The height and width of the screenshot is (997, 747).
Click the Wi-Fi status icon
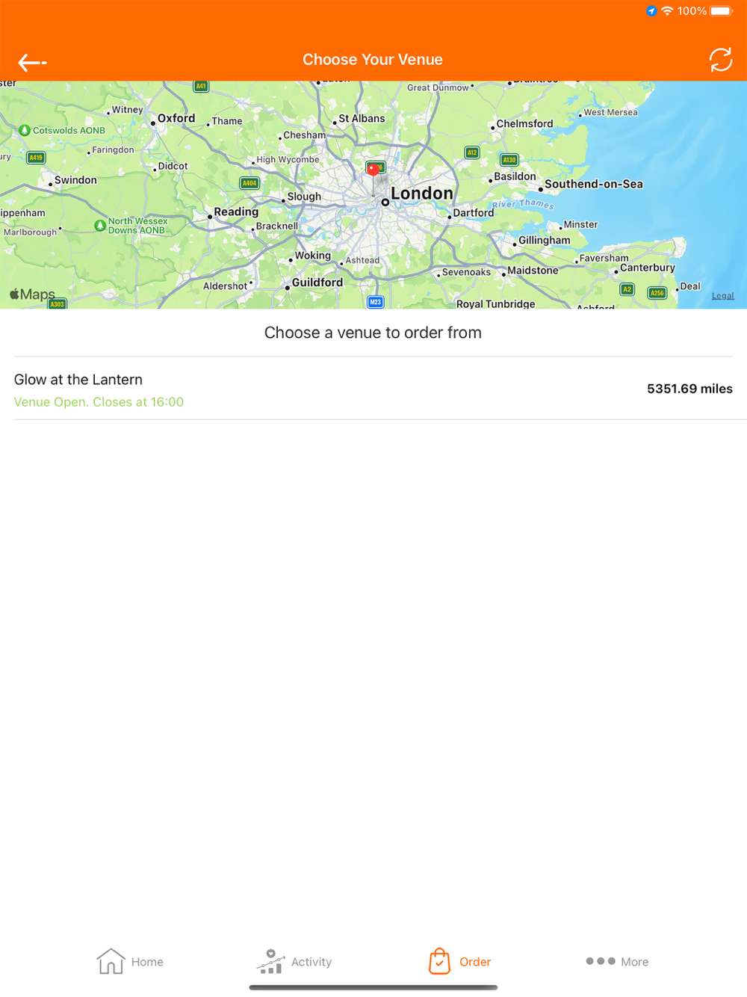point(667,10)
